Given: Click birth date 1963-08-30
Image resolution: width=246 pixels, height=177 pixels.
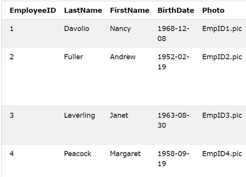Looking at the screenshot, I should (x=174, y=121).
